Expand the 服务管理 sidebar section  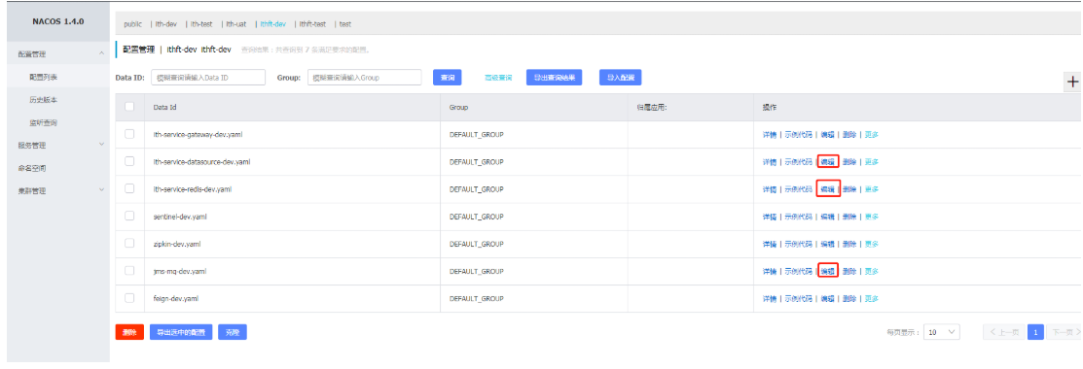58,145
